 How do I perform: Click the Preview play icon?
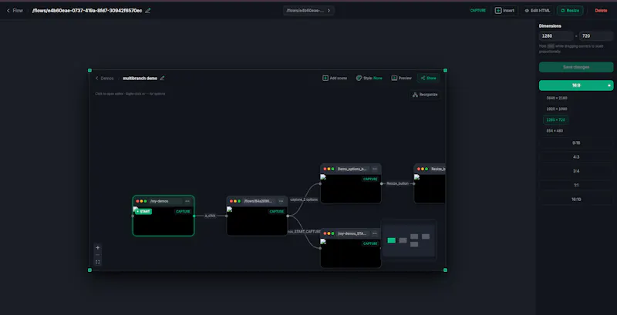coord(394,78)
